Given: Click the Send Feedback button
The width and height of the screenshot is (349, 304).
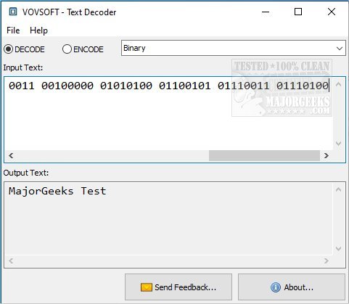Looking at the screenshot, I should [178, 287].
